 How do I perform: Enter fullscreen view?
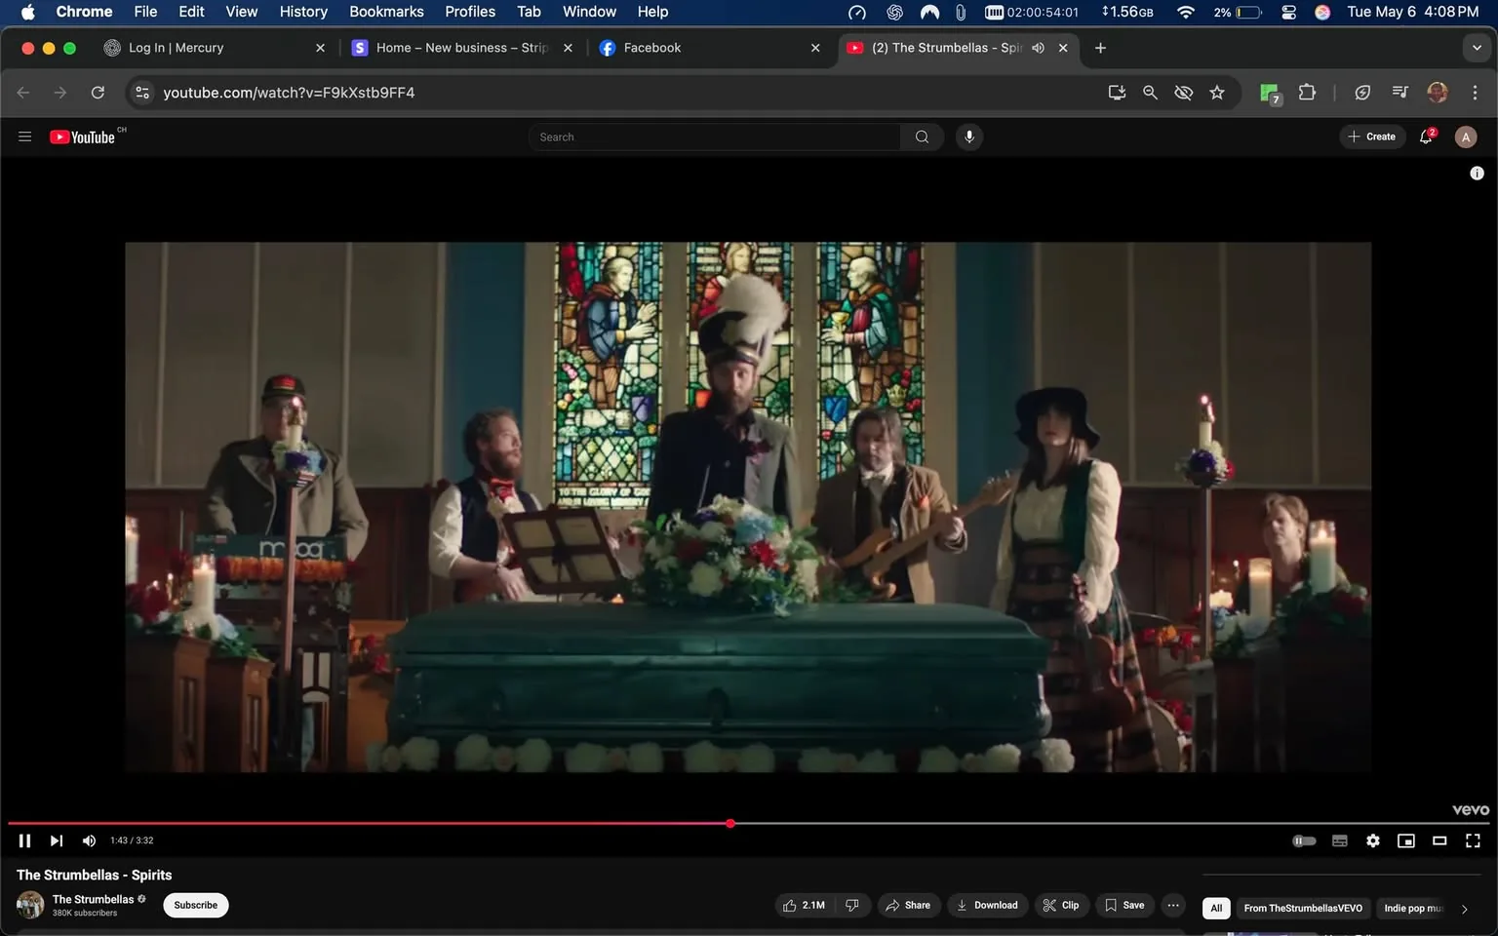[x=1473, y=839]
